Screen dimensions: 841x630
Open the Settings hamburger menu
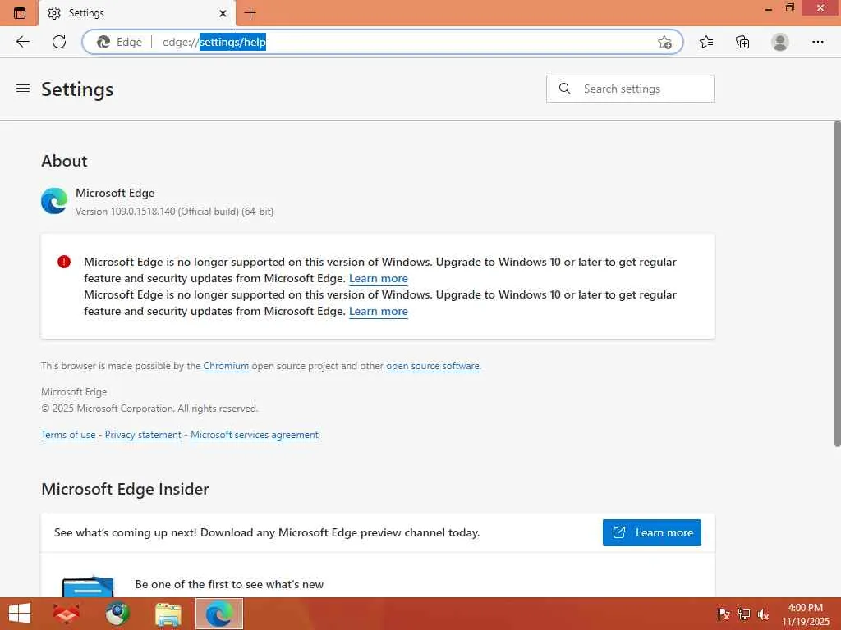[x=23, y=89]
